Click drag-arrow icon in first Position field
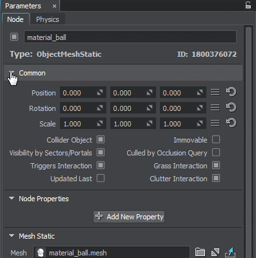Viewport: 256px width, 258px height. [x=100, y=93]
